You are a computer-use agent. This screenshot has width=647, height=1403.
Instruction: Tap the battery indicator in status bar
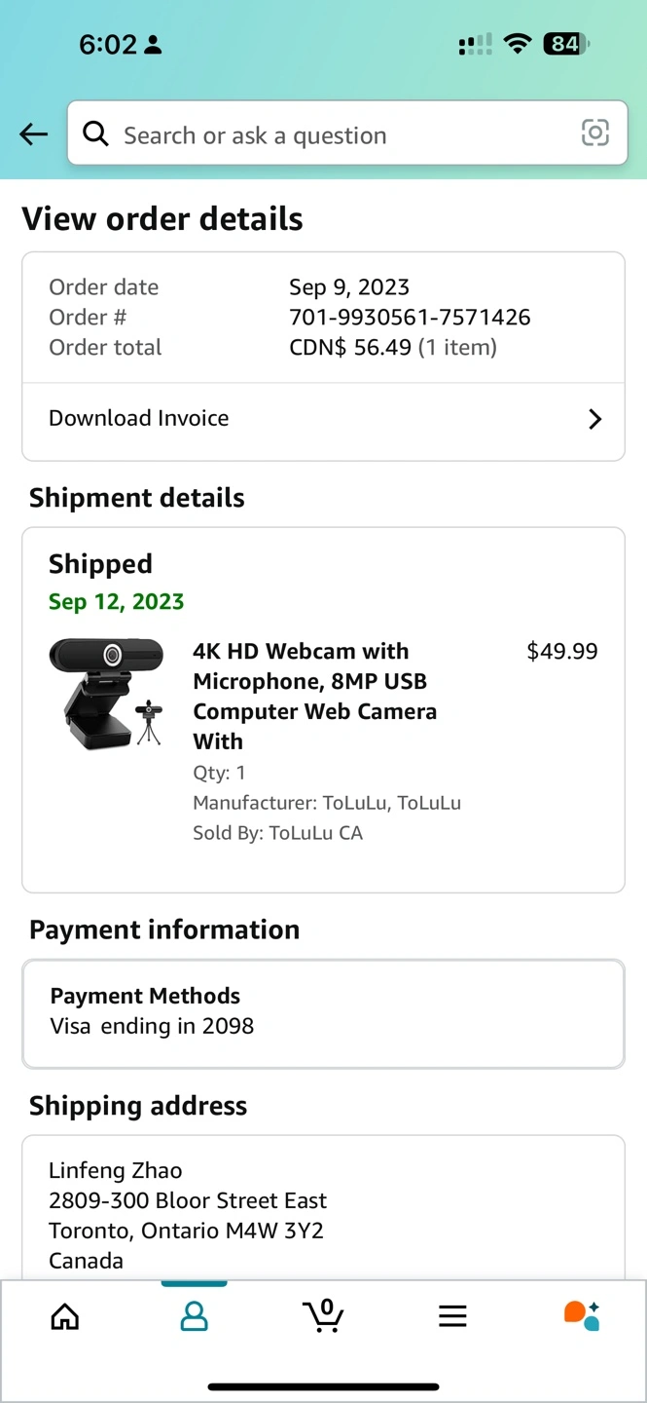point(566,44)
